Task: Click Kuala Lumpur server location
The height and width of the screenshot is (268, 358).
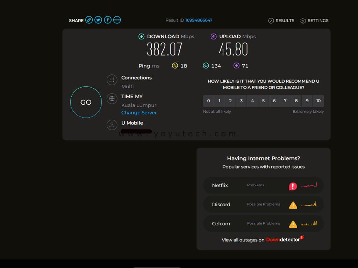Action: tap(139, 105)
